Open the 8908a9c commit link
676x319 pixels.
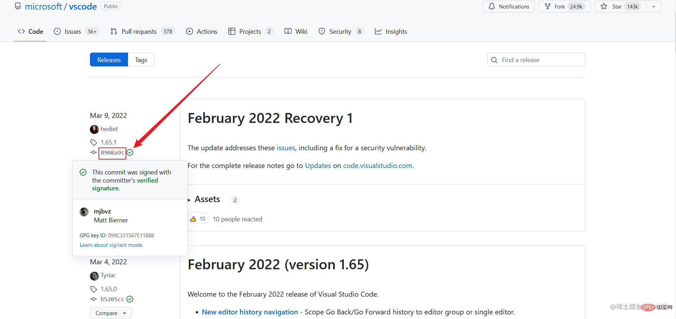click(x=112, y=153)
